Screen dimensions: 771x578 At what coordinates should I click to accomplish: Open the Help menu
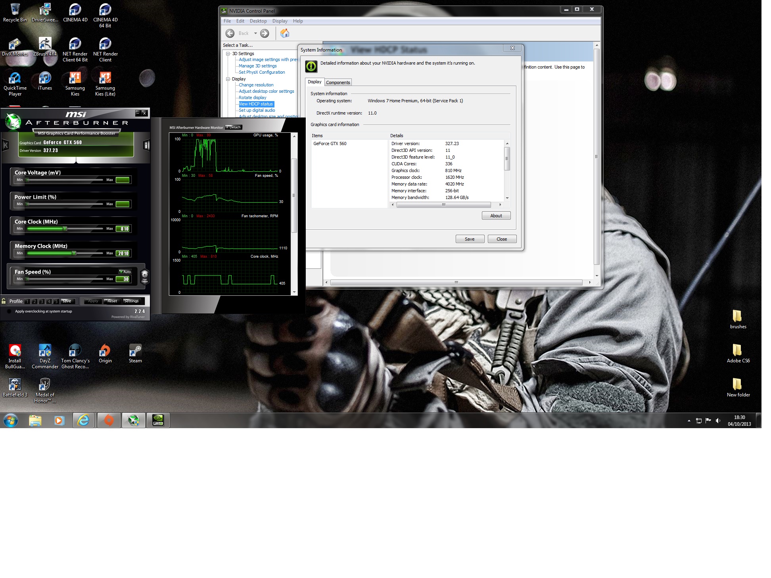298,21
